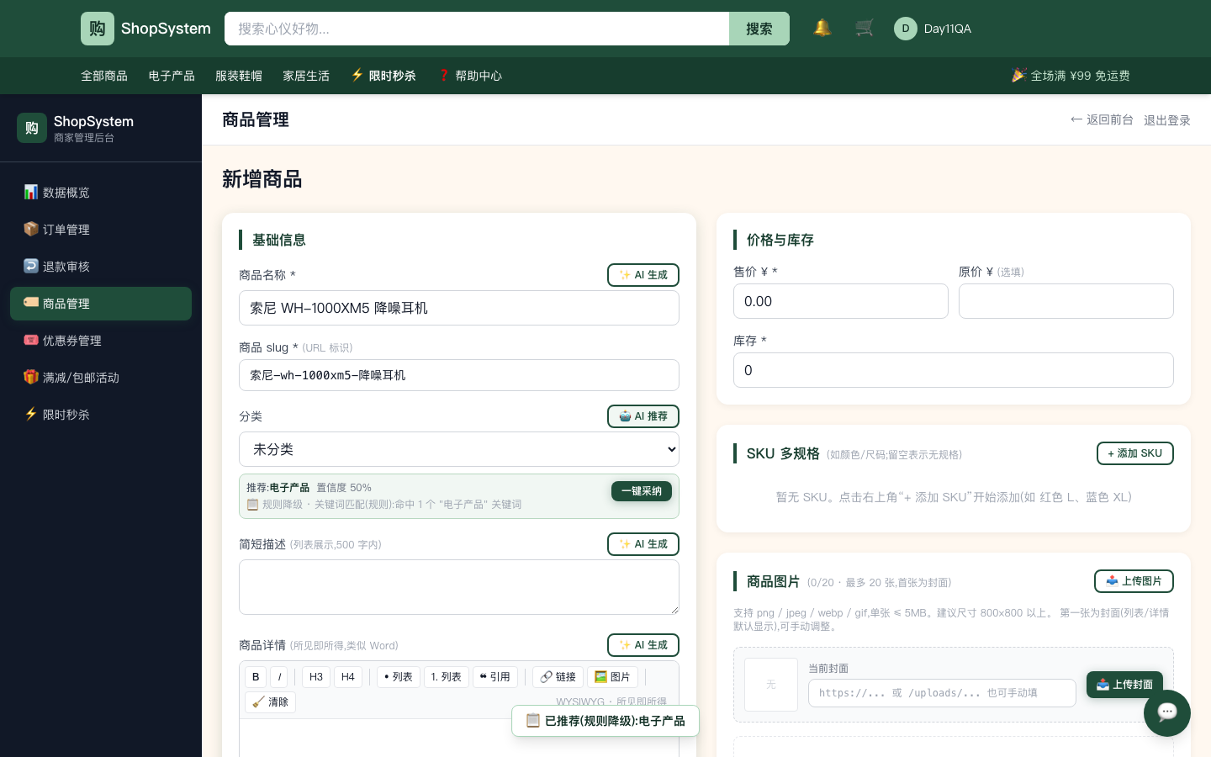
Task: Click AI 推荐 for category
Action: pos(643,416)
